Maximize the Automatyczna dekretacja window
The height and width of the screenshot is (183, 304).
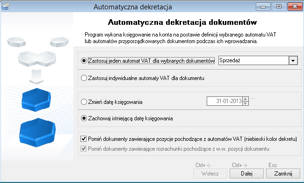click(x=279, y=7)
